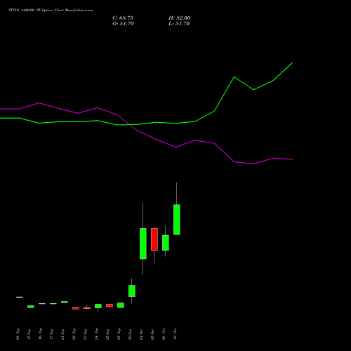Select the 29 Sep date label
351x351 pixels.
click(x=131, y=334)
